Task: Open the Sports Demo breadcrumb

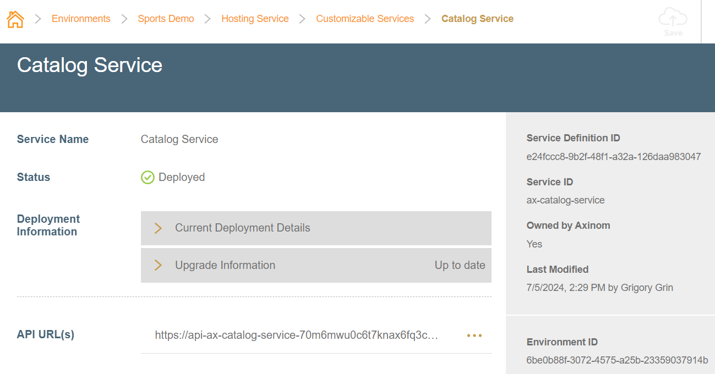Action: 166,19
